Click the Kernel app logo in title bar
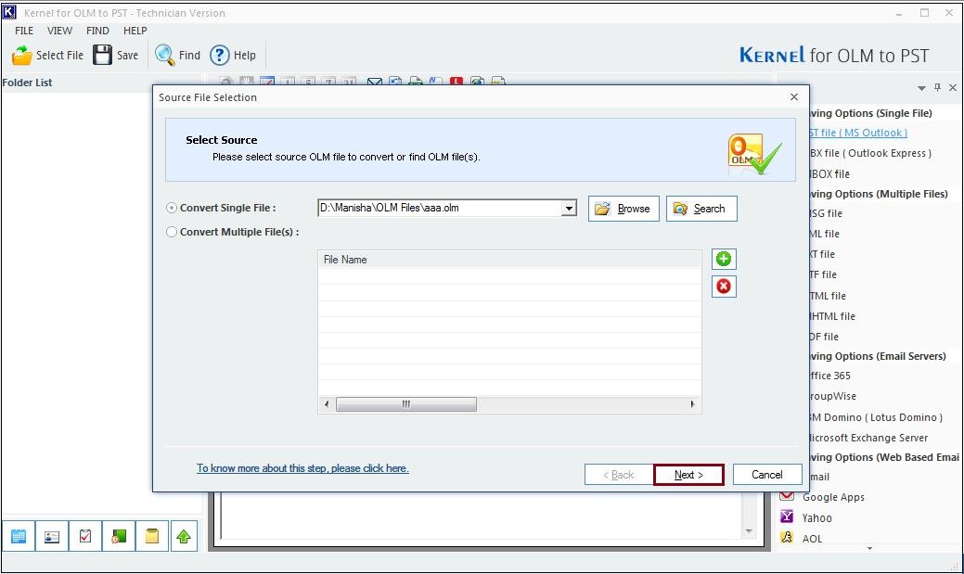The width and height of the screenshot is (964, 574). (10, 12)
